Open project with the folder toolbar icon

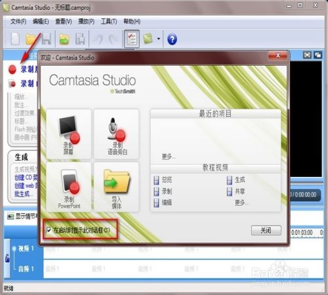pyautogui.click(x=31, y=39)
